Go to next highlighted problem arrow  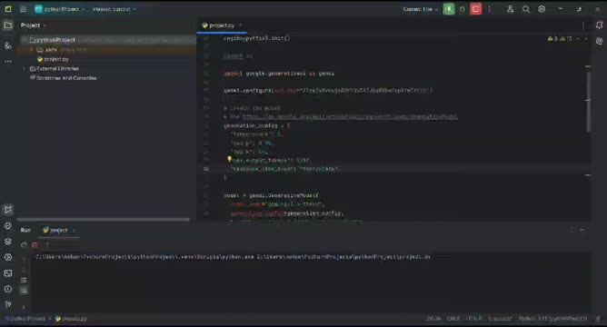pos(586,39)
